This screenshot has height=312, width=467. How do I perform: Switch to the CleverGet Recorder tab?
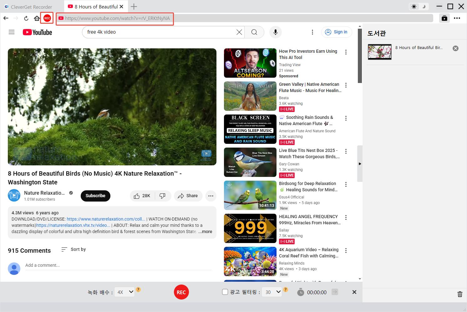click(32, 7)
